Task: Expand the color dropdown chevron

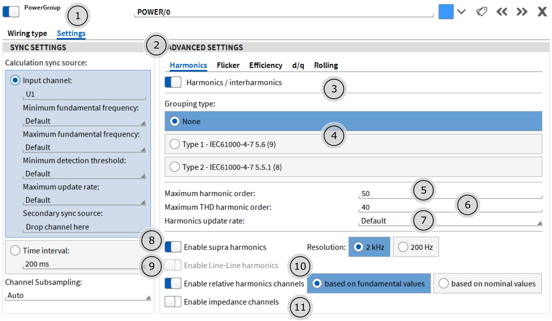Action: point(461,12)
